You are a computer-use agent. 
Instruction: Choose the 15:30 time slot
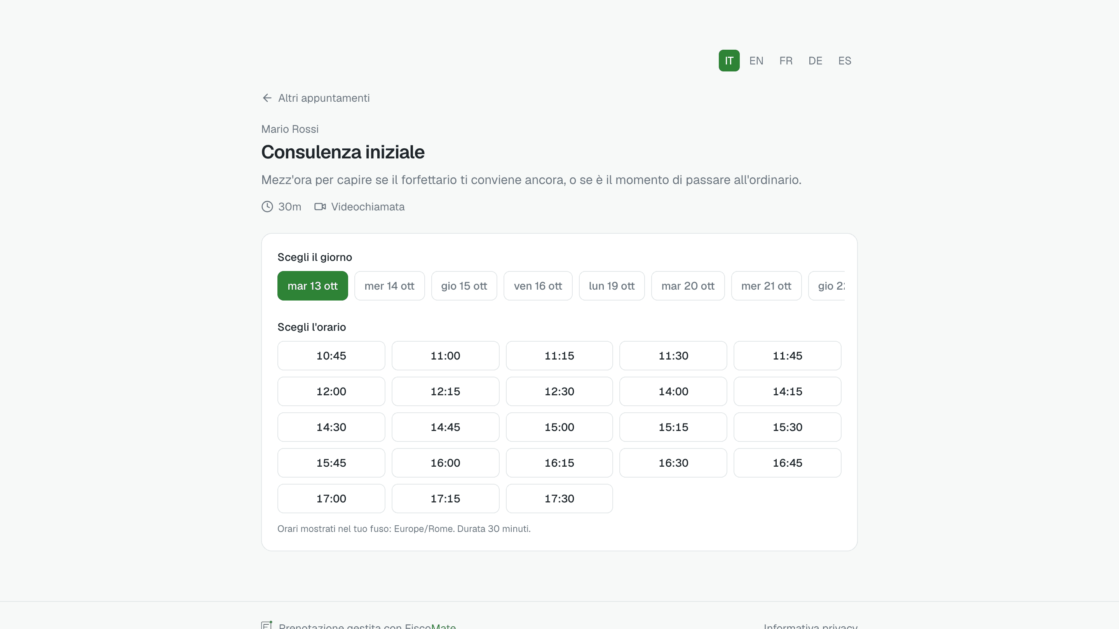[788, 427]
